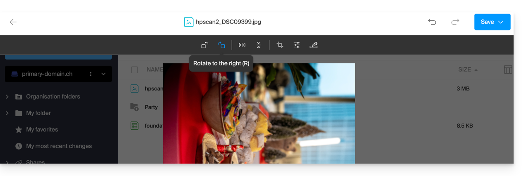Select the draw annotation pen tool
Image resolution: width=526 pixels, height=176 pixels.
click(x=313, y=45)
